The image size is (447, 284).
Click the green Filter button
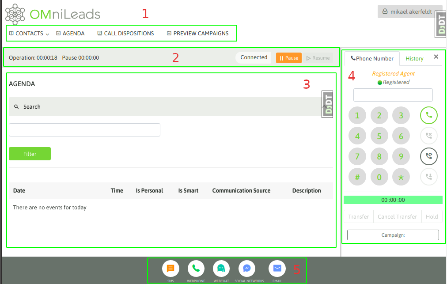point(30,154)
